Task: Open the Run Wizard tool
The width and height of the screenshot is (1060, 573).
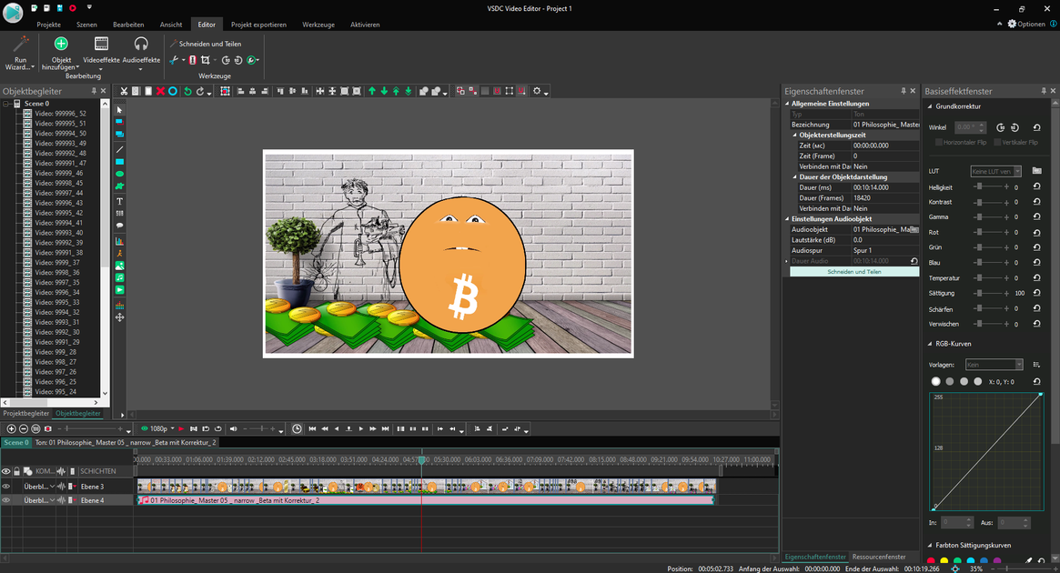Action: click(x=20, y=53)
